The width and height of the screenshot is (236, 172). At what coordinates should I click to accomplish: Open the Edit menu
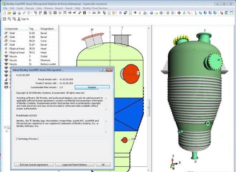point(12,8)
